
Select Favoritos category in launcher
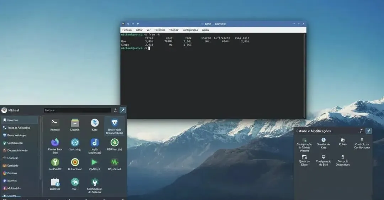click(x=20, y=120)
